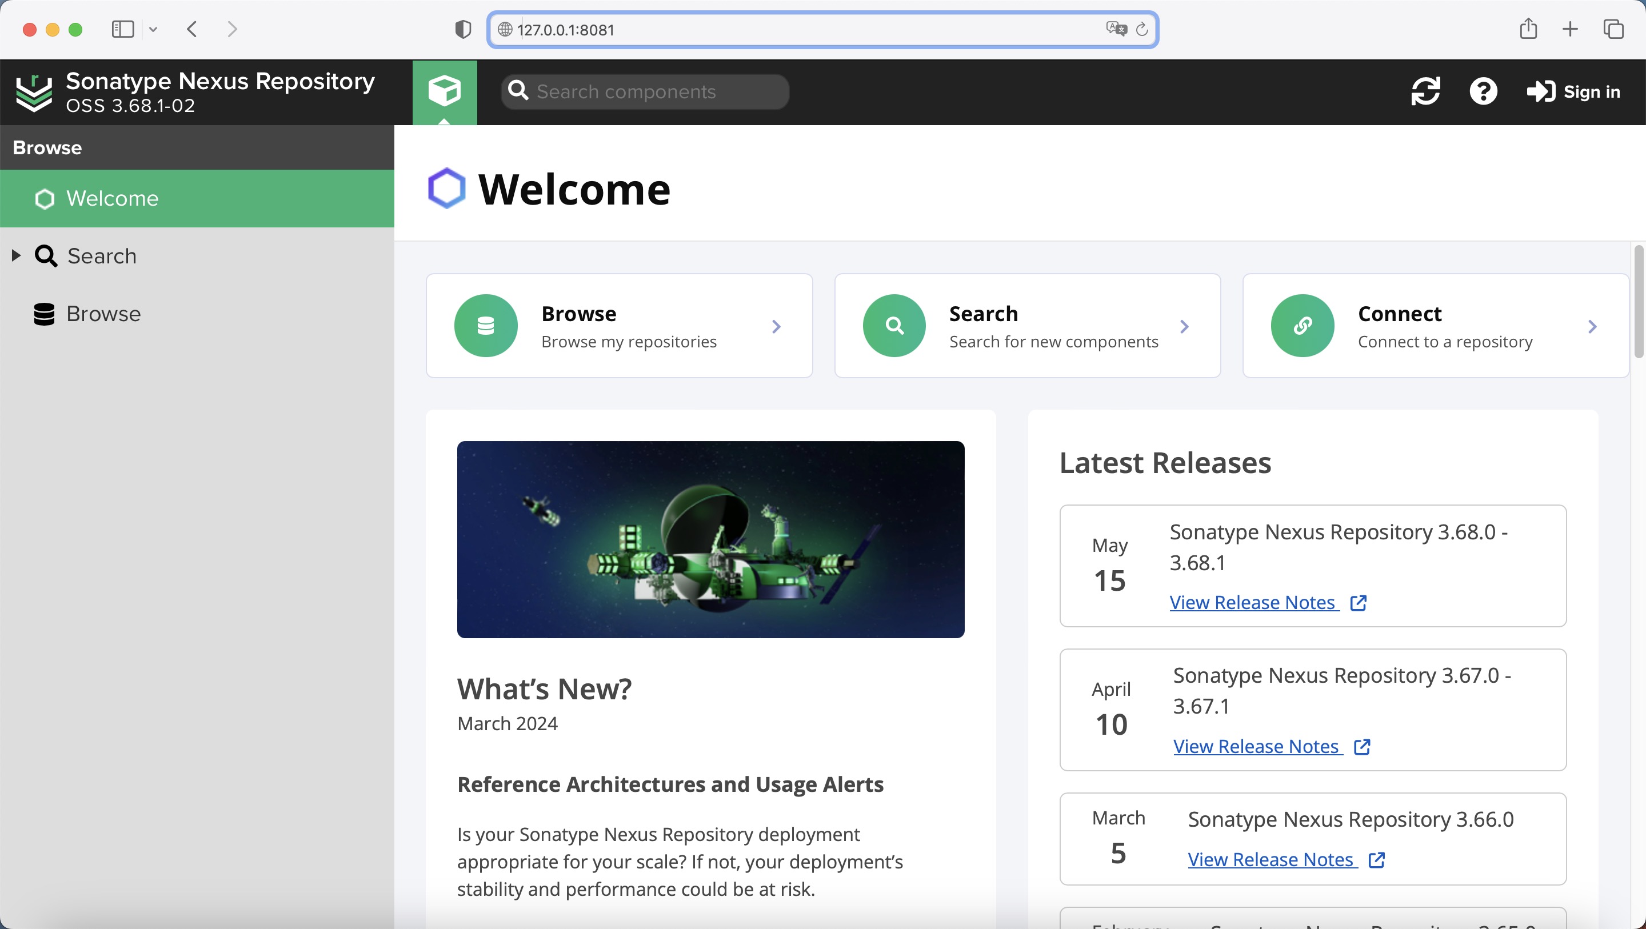The width and height of the screenshot is (1646, 929).
Task: Click the Safari Share icon
Action: tap(1528, 29)
